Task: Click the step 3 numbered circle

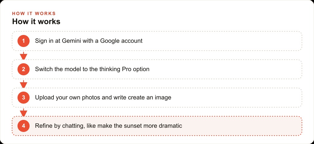Action: click(x=24, y=98)
